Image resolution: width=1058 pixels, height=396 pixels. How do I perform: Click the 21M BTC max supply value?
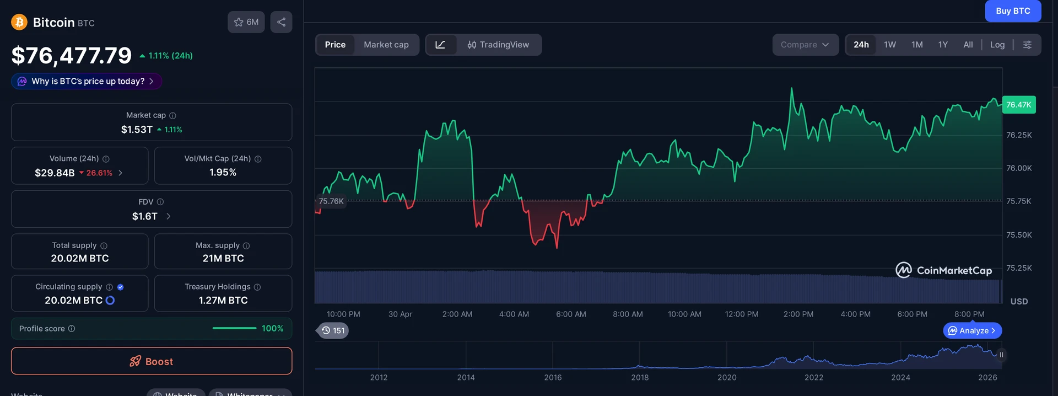point(223,258)
